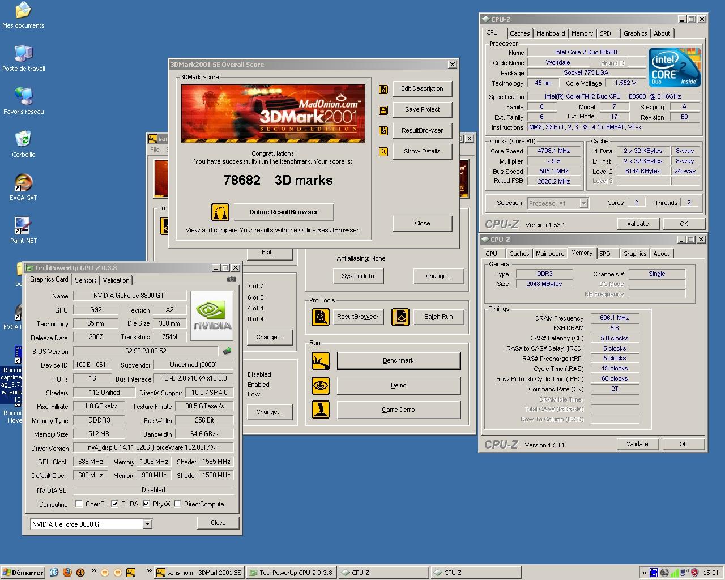The image size is (725, 580).
Task: Click the Demo eye icon
Action: (x=321, y=386)
